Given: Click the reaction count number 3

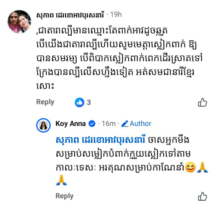Looking at the screenshot, I should pos(89,102).
